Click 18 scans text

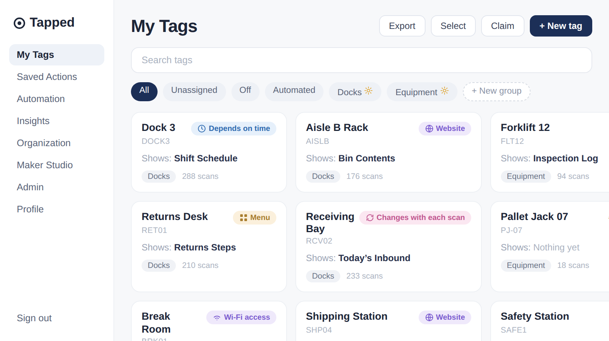coord(573,265)
